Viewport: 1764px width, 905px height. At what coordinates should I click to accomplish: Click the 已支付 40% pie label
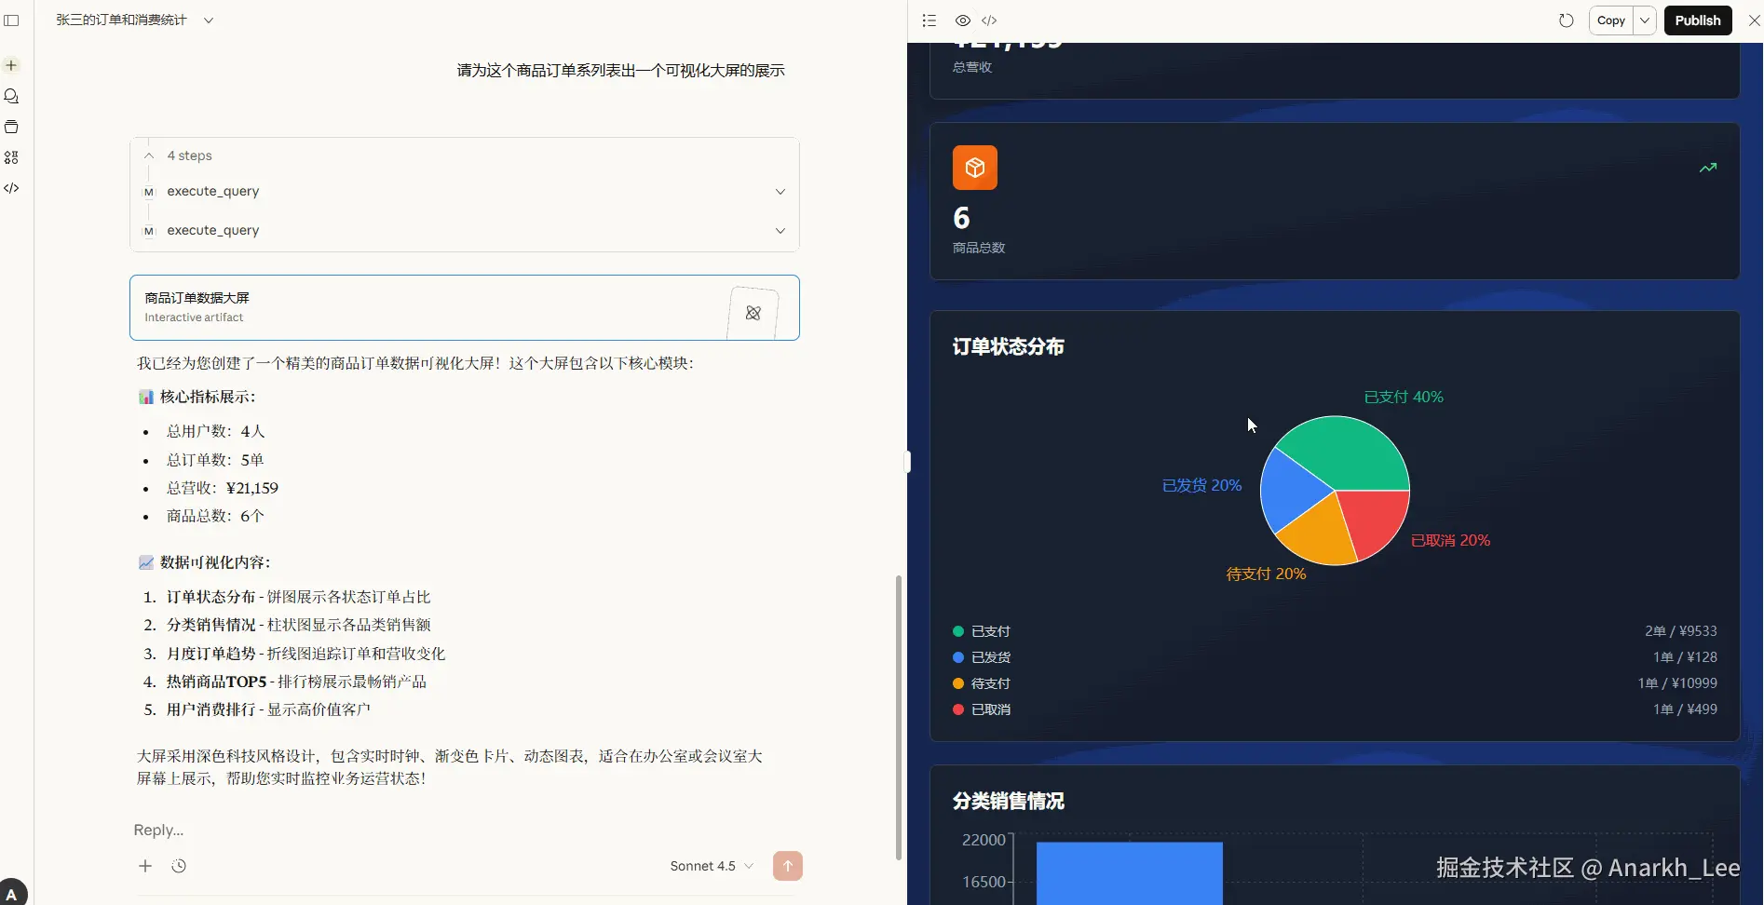click(1404, 398)
